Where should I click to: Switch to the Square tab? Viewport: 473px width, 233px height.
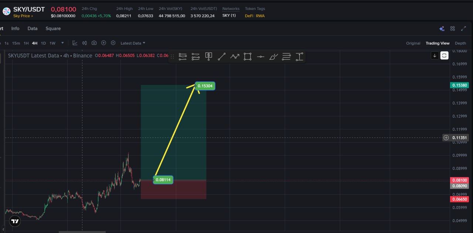click(53, 28)
